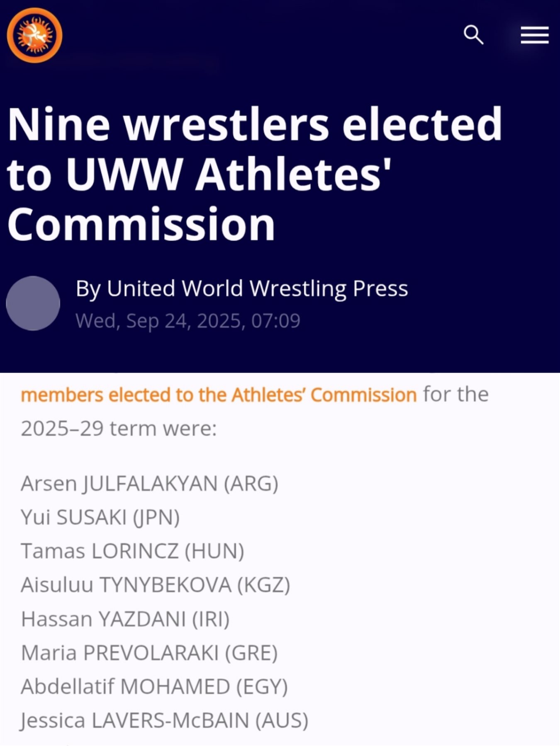The image size is (560, 746).
Task: Select the Maria PREVOLARAKI (GRE) entry
Action: click(x=149, y=653)
